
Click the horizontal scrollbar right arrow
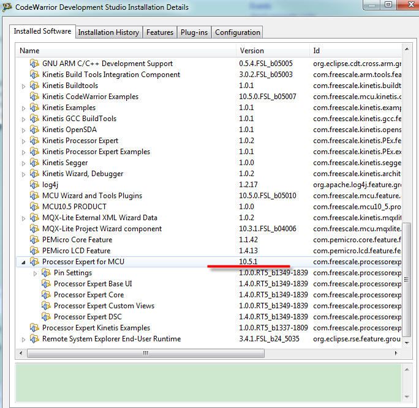[396, 353]
